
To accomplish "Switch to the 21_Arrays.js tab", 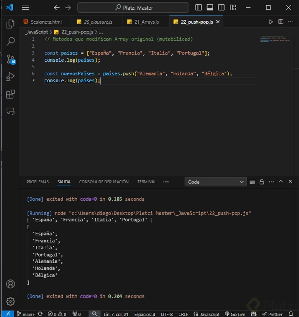I will [x=147, y=22].
